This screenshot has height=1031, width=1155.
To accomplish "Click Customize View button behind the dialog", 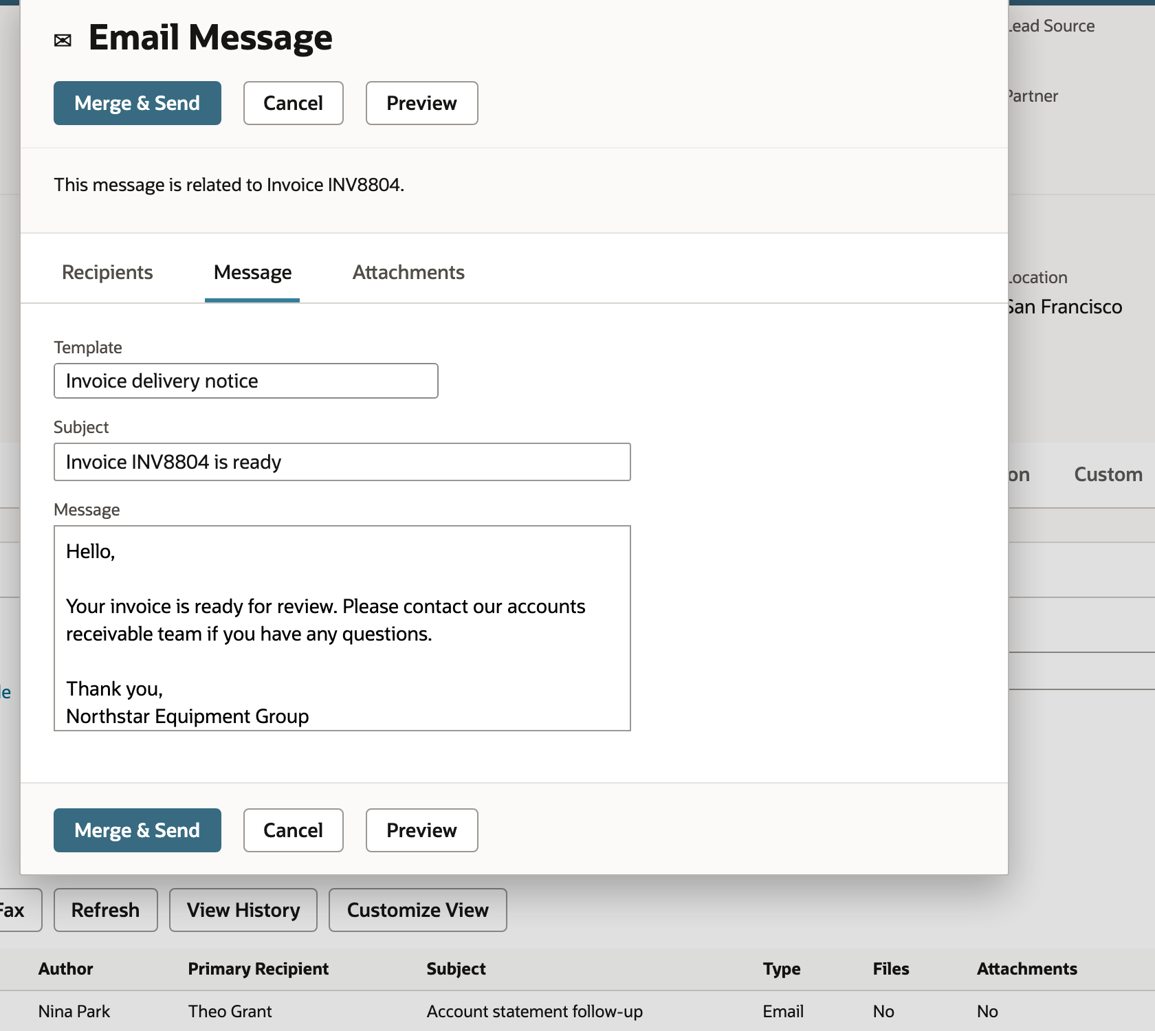I will pyautogui.click(x=418, y=910).
